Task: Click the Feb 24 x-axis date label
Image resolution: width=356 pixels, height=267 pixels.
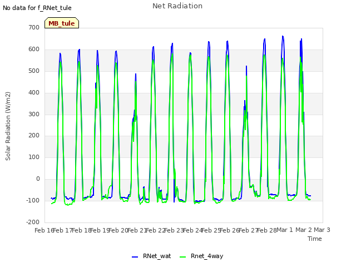Action: point(192,230)
